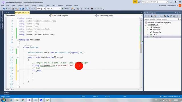Select App.config in Solution Explorer
182x102 pixels.
(157, 32)
